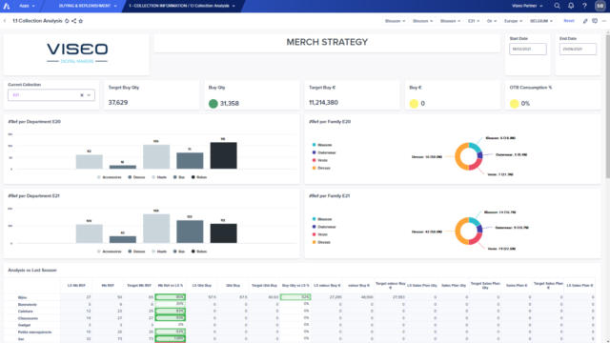Open the notifications bell
610x343 pixels.
[x=571, y=6]
